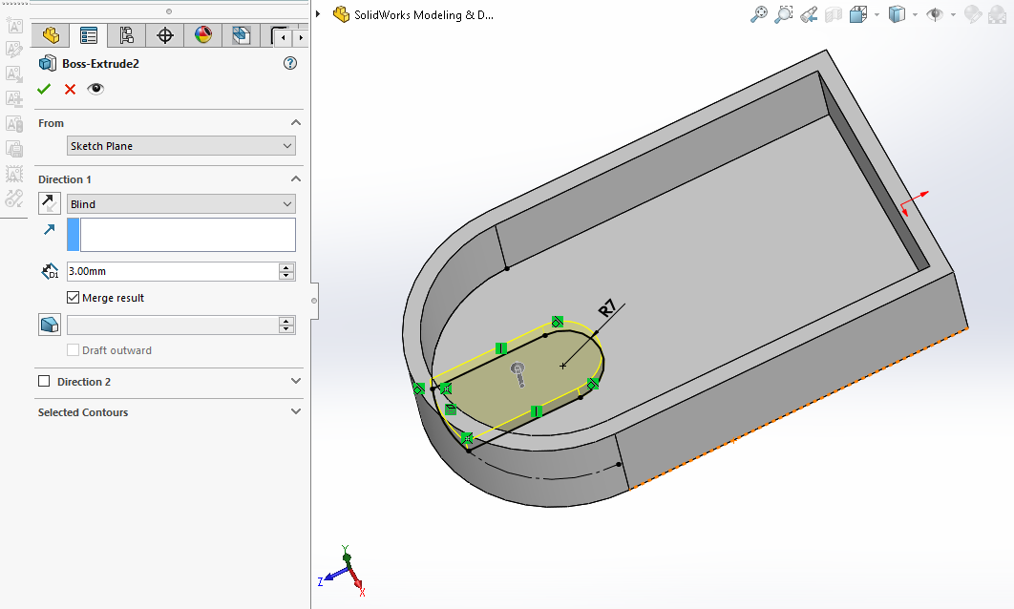1014x609 pixels.
Task: Uncheck the Merge result checkbox
Action: point(74,298)
